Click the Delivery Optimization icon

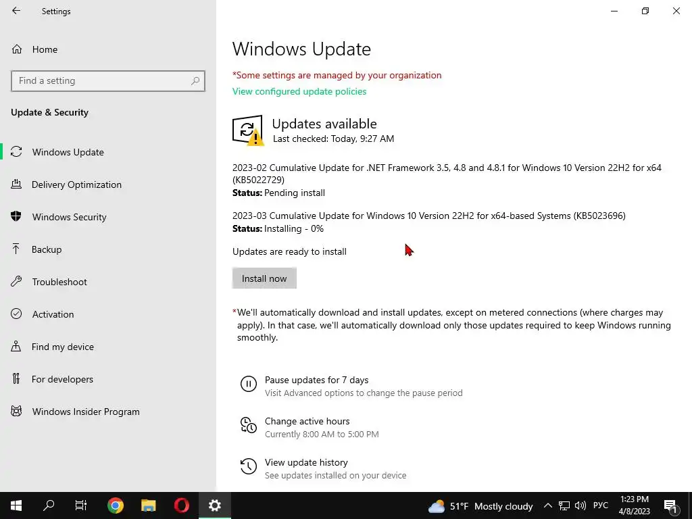[16, 184]
